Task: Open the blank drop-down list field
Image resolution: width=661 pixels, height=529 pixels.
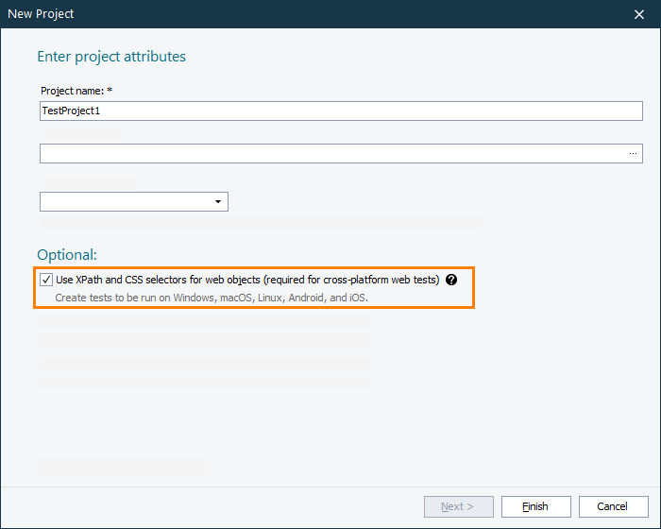Action: (x=125, y=202)
